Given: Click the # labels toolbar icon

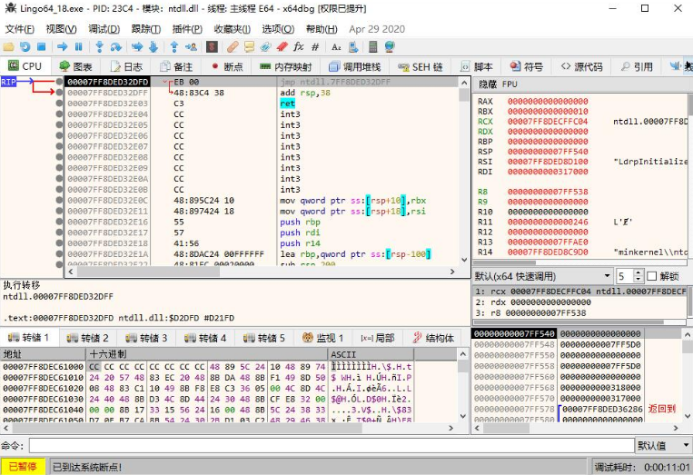Looking at the screenshot, I should pos(315,46).
